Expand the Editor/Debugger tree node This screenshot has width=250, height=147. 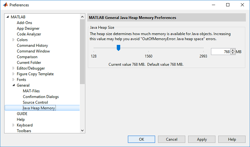coord(13,68)
